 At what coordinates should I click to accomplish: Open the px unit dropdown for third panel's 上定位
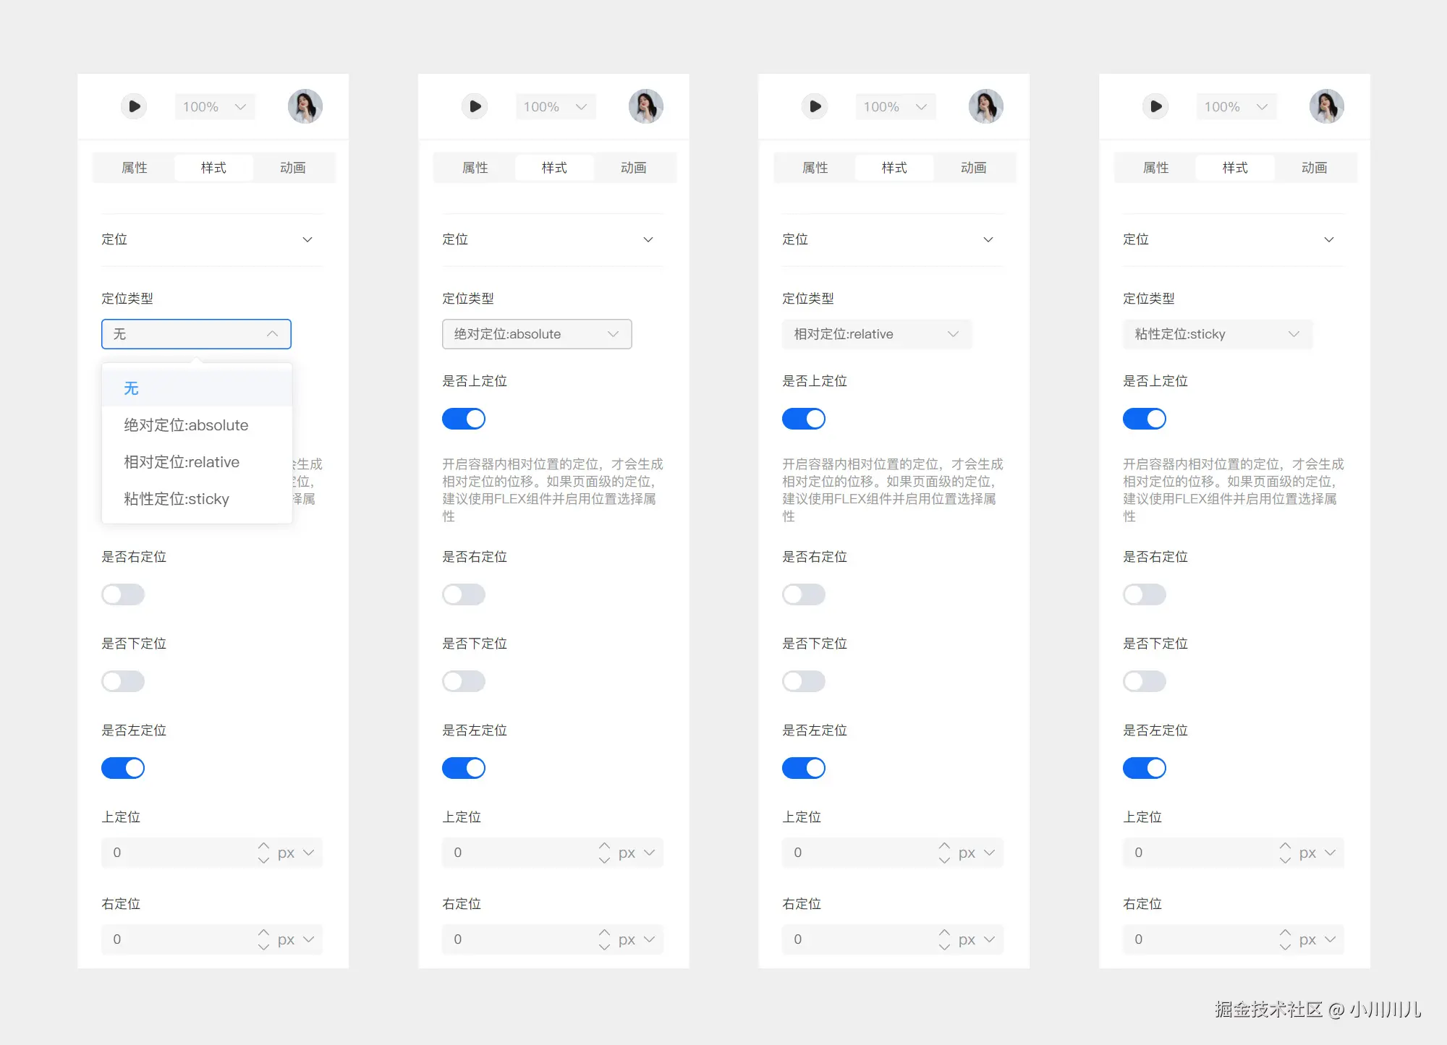point(976,853)
